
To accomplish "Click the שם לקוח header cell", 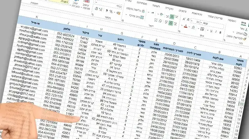I will click(x=218, y=59).
